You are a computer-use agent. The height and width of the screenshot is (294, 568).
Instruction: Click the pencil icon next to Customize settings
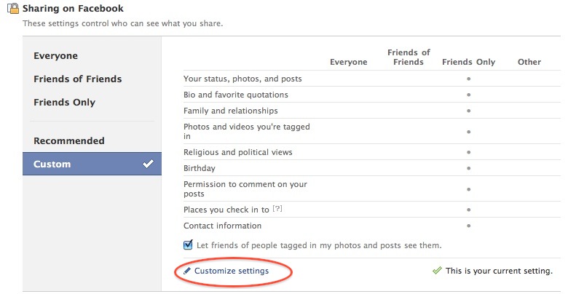(x=187, y=271)
